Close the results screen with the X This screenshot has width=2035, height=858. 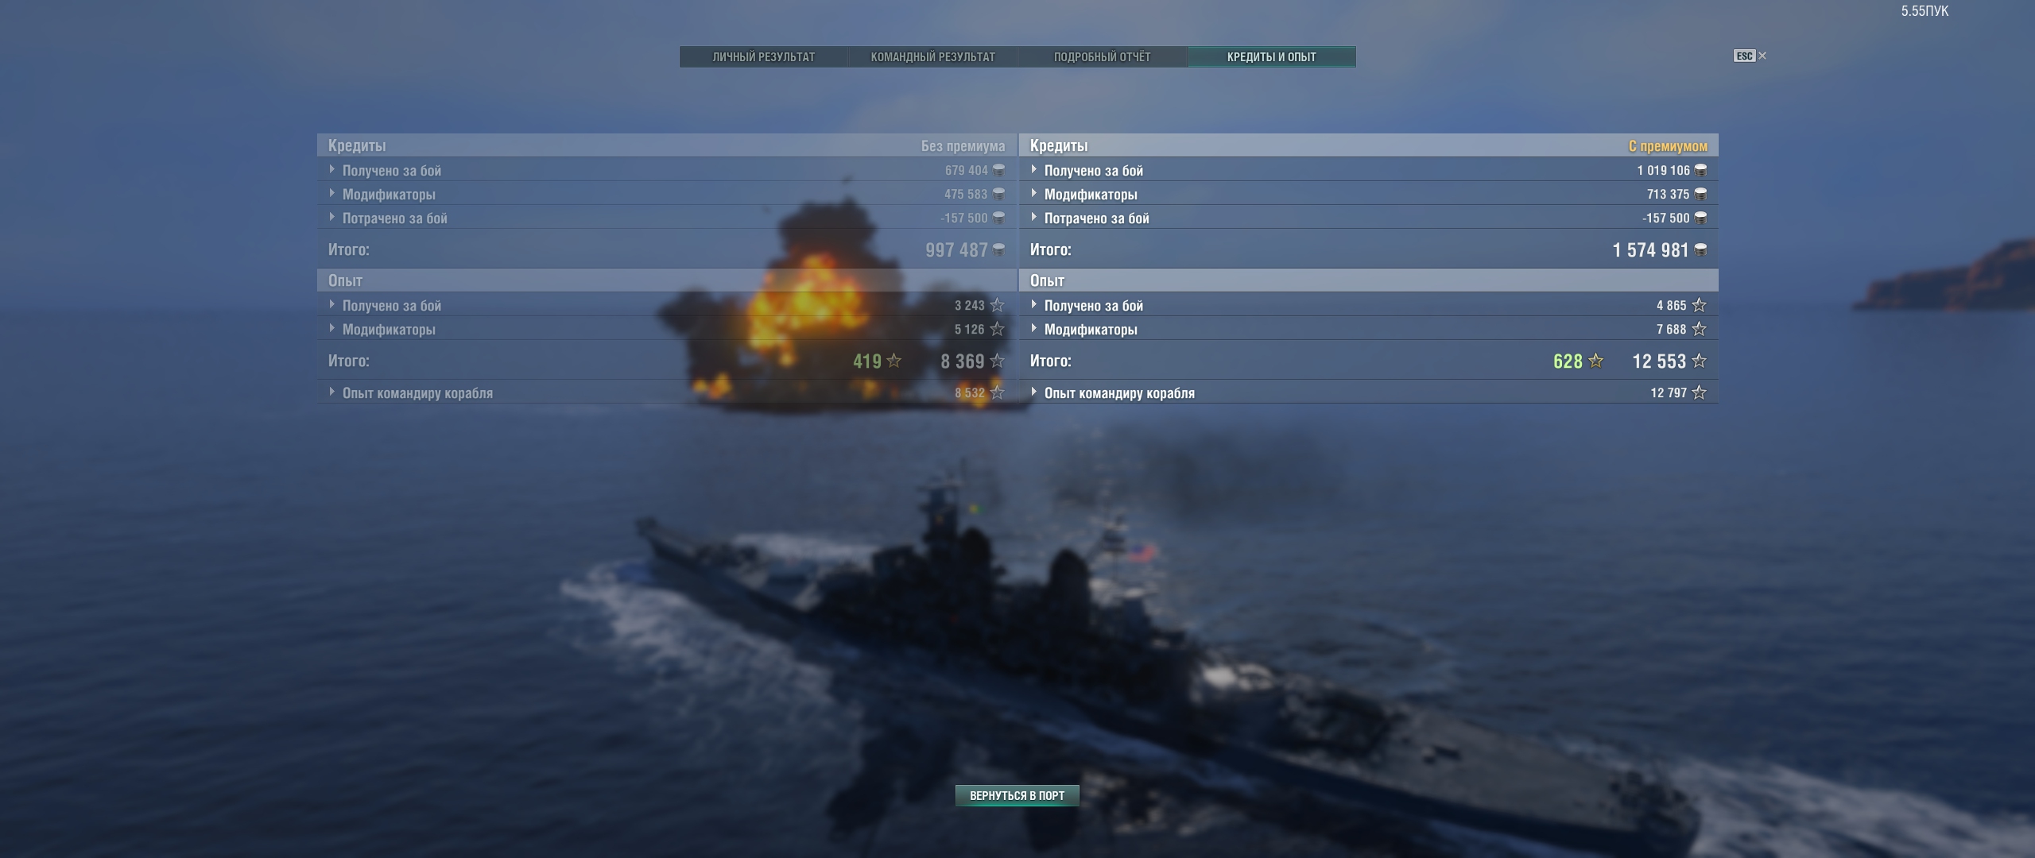click(1762, 56)
